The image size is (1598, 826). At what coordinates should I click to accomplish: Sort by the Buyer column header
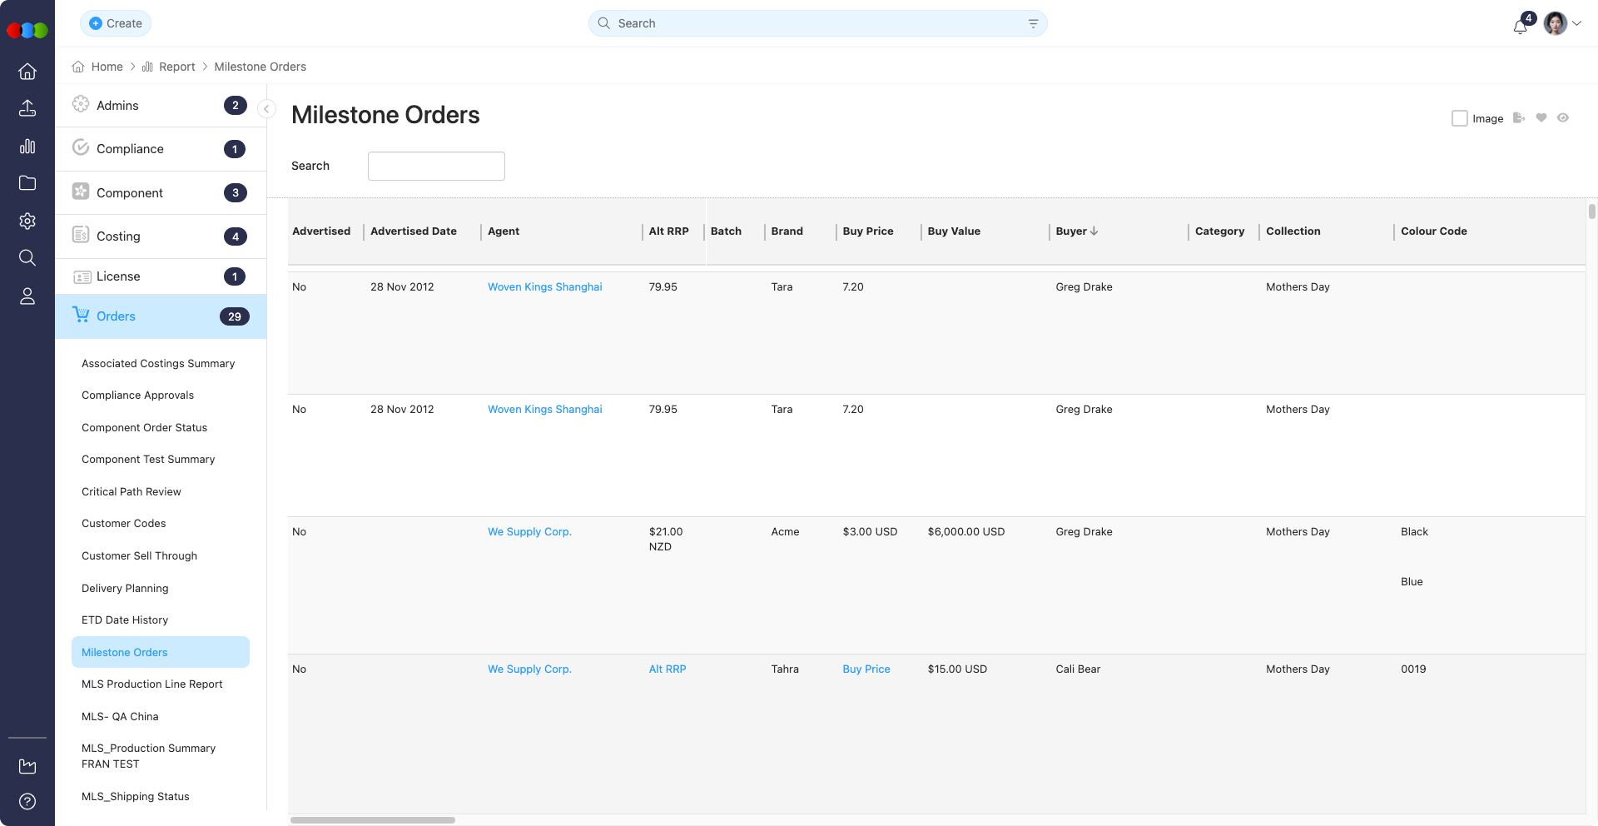click(x=1076, y=231)
